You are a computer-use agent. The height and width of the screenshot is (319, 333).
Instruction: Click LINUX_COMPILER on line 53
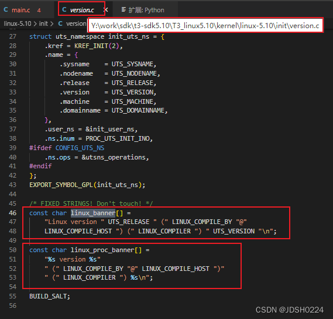click(x=89, y=277)
